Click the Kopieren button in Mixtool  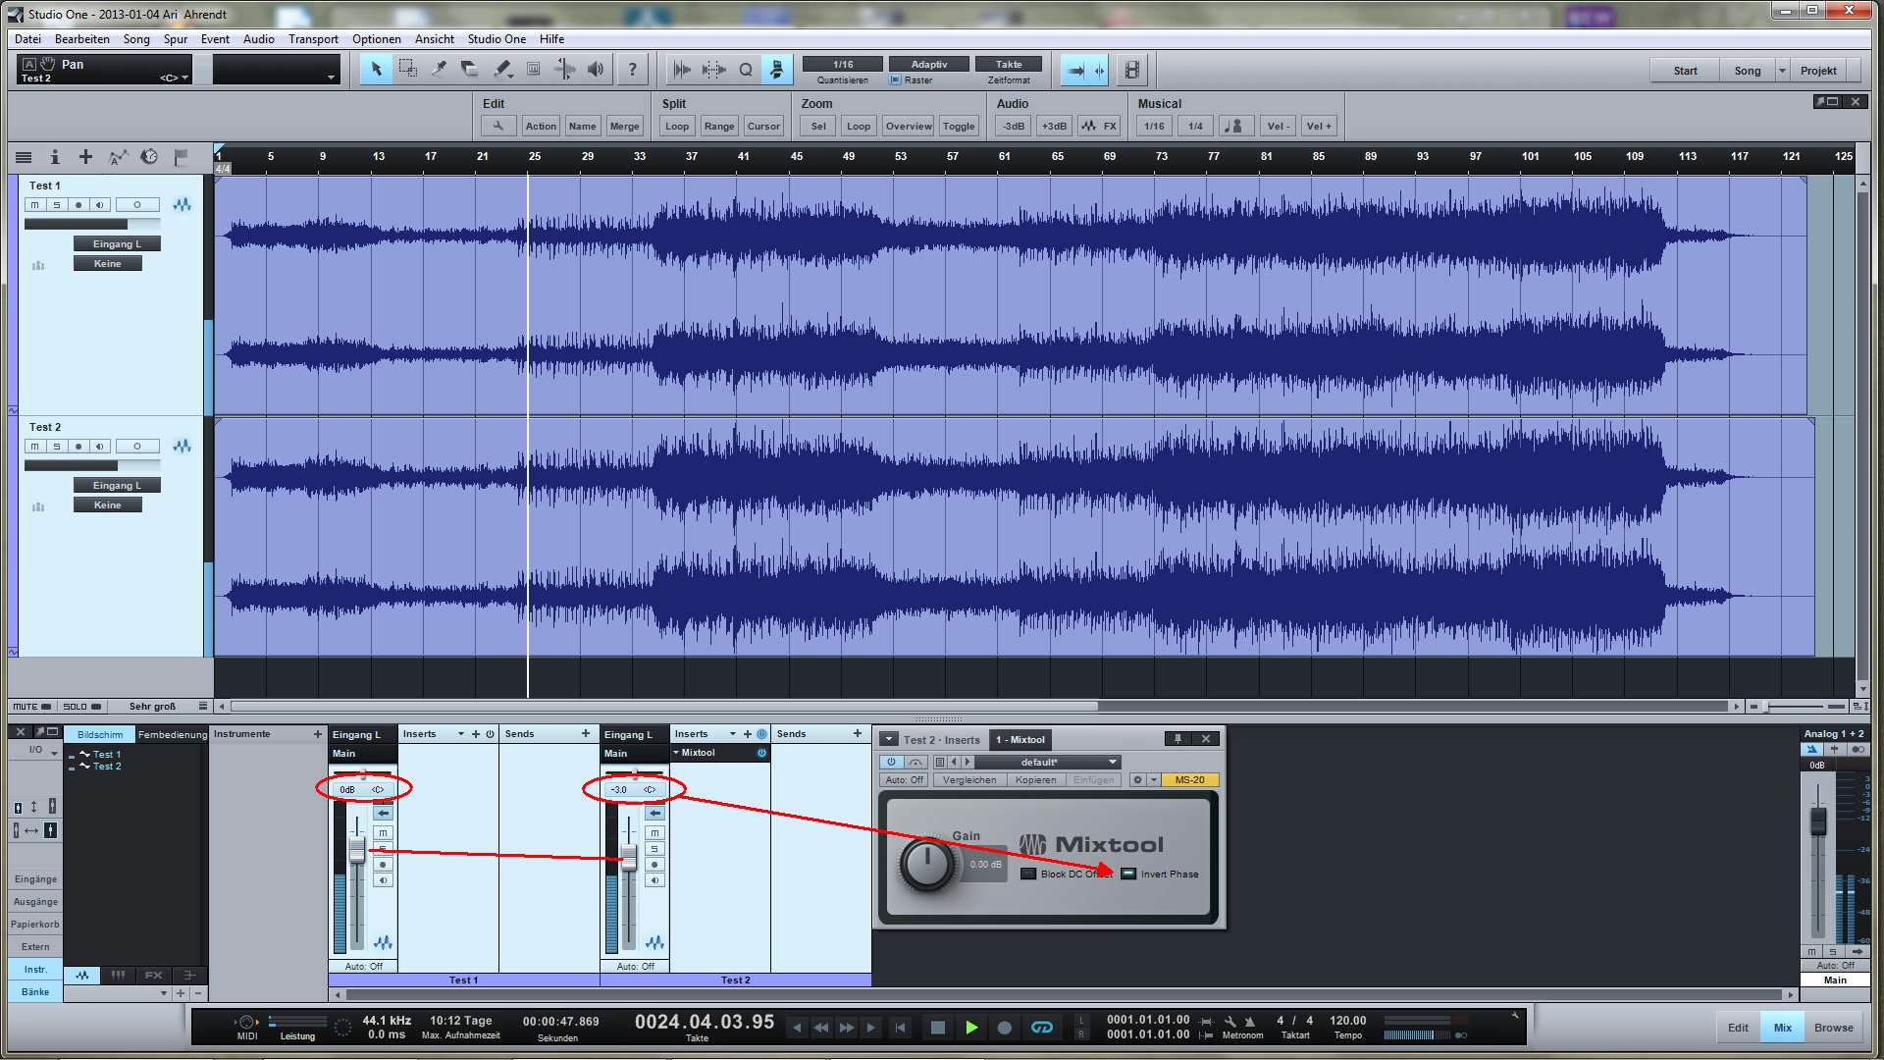[1035, 780]
